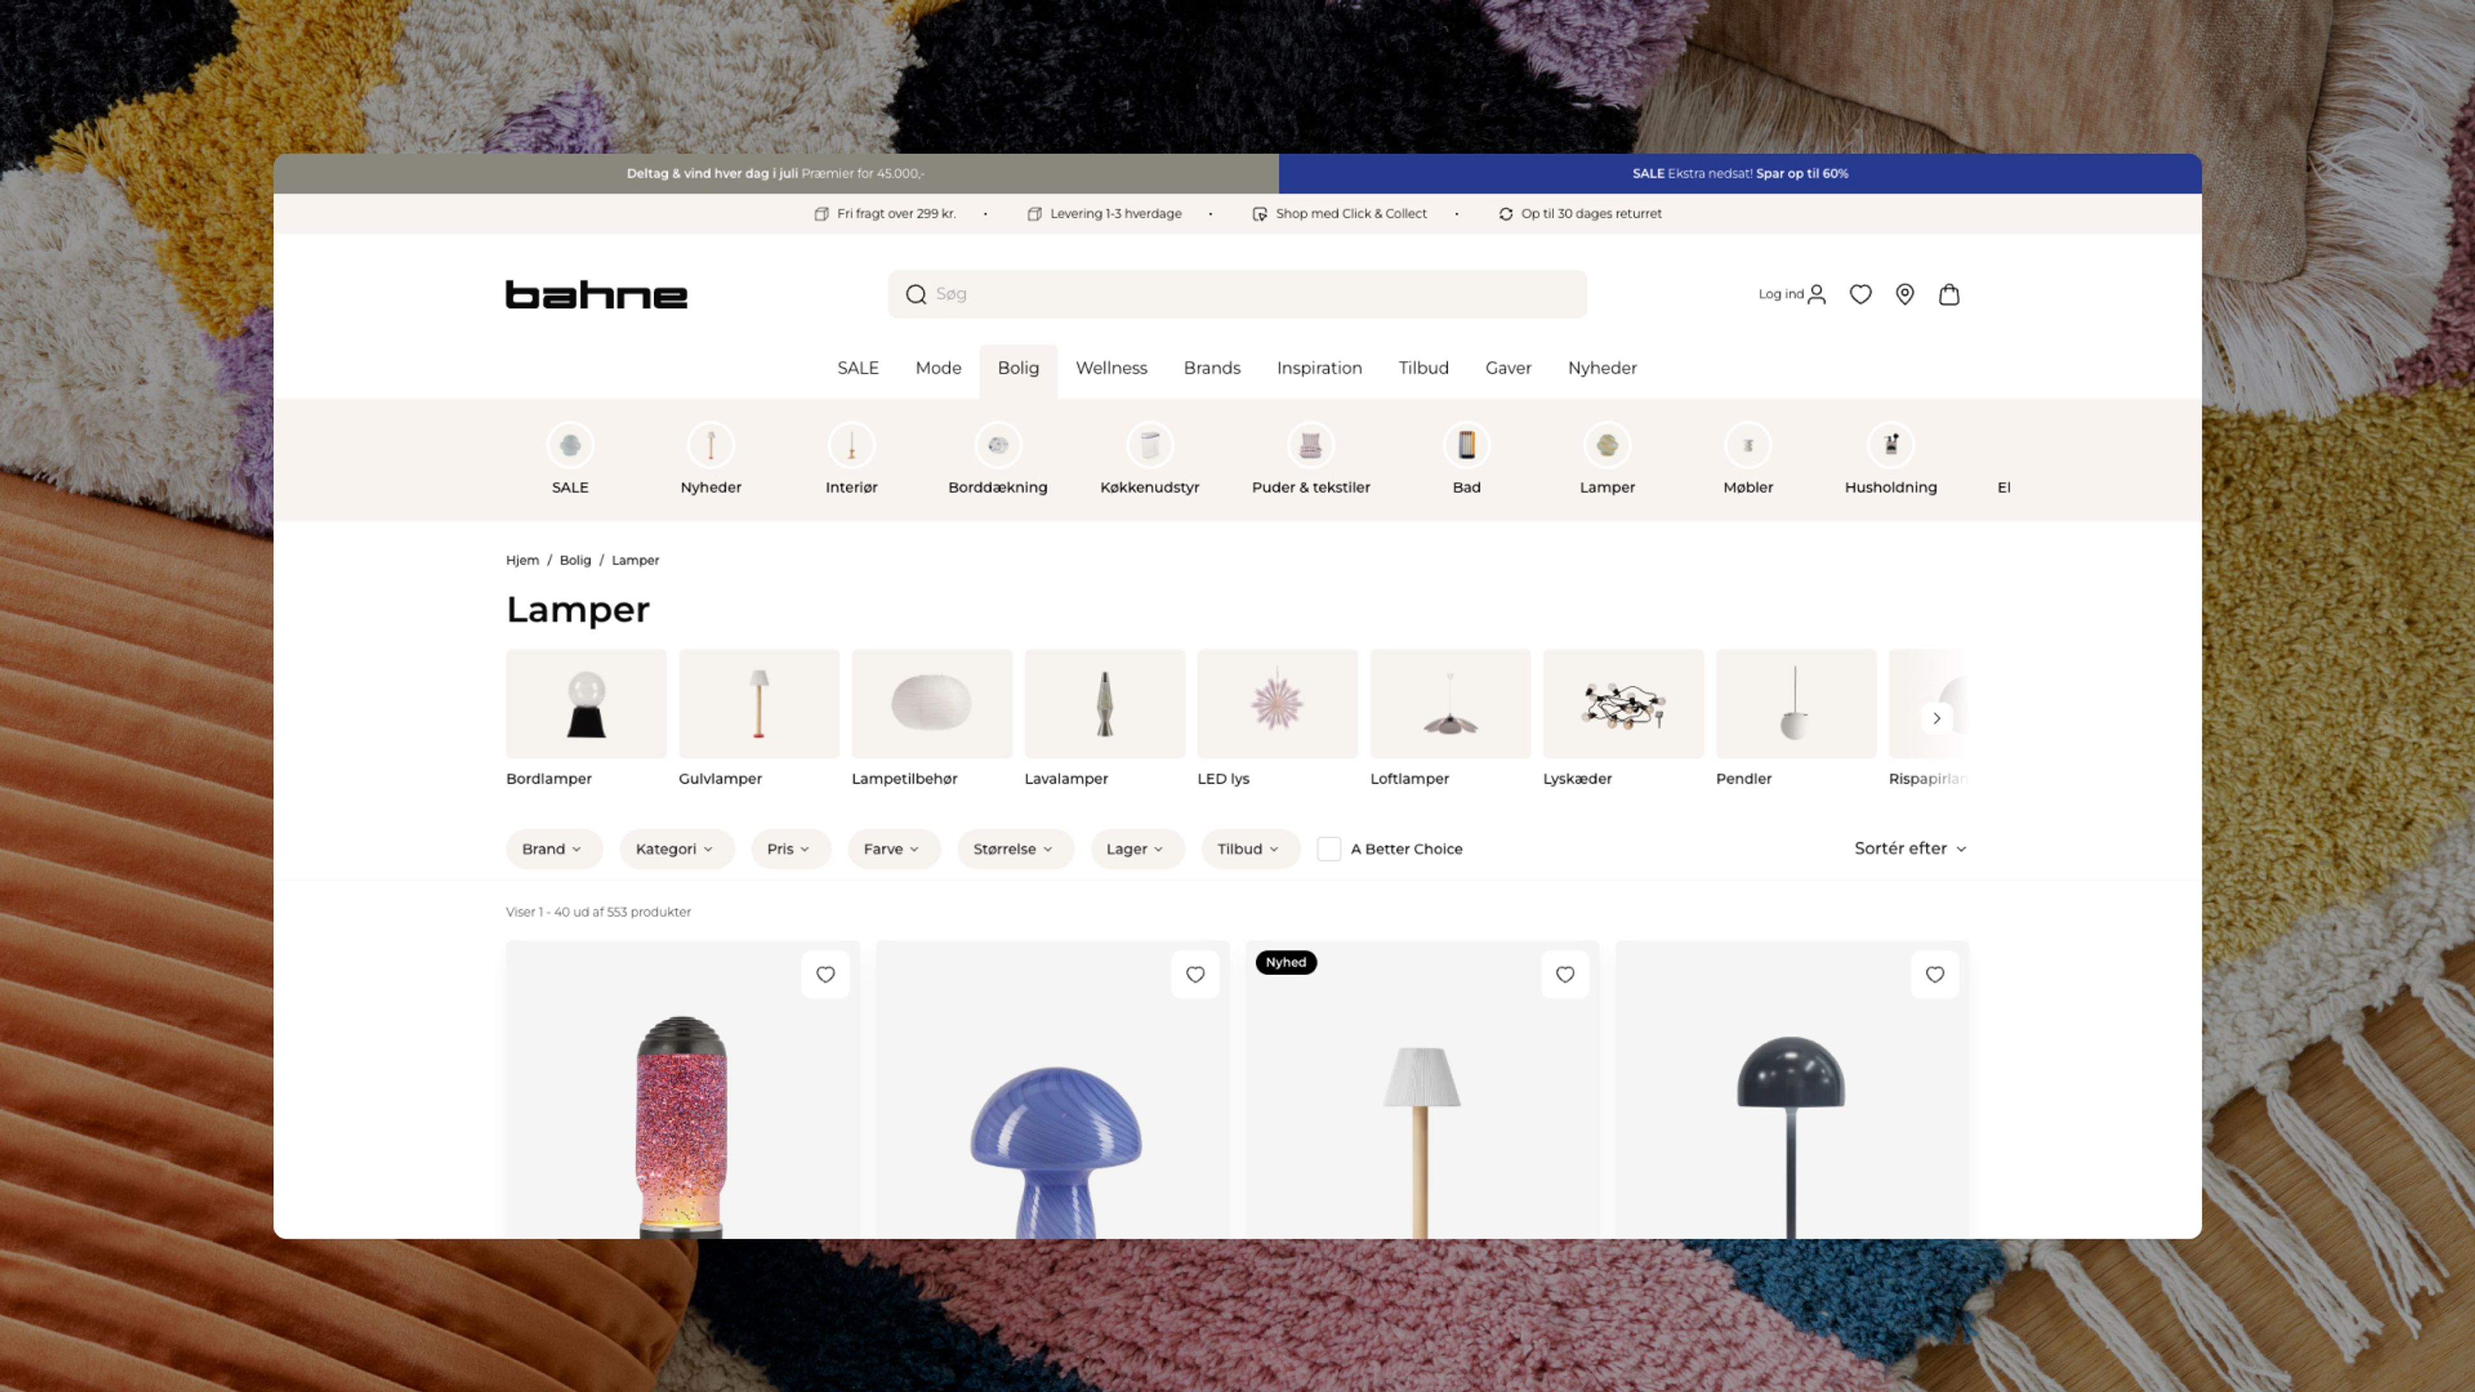Go to the Wellness menu tab
This screenshot has width=2475, height=1392.
[x=1111, y=368]
